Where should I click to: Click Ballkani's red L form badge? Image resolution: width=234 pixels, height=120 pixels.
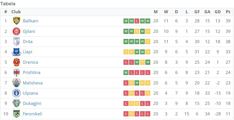[137, 21]
